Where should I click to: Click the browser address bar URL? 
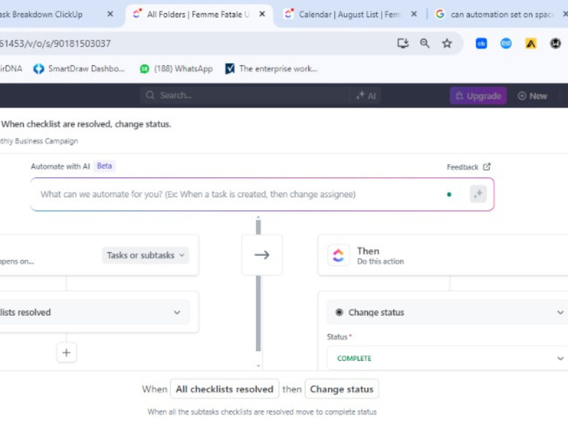click(x=55, y=44)
